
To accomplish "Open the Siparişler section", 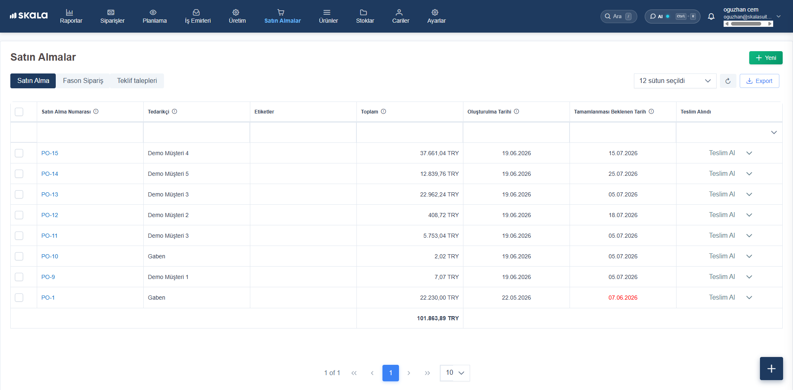I will (112, 16).
